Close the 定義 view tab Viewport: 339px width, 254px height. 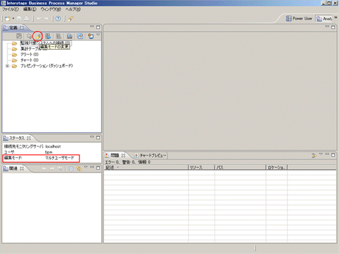(22, 28)
